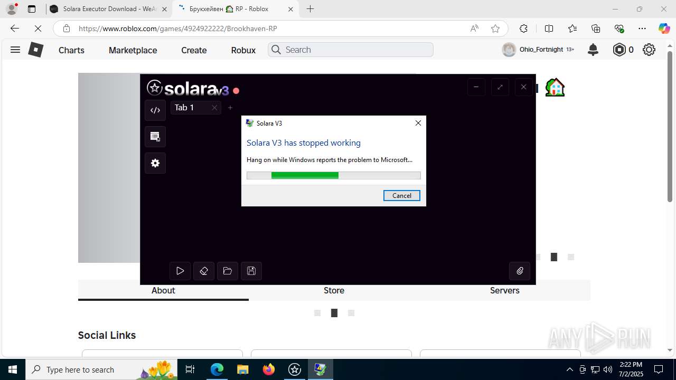Screen dimensions: 676x380
Task: Open the browser profile icon
Action: tap(12, 9)
